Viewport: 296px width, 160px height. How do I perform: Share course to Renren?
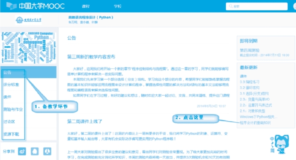pos(47,151)
